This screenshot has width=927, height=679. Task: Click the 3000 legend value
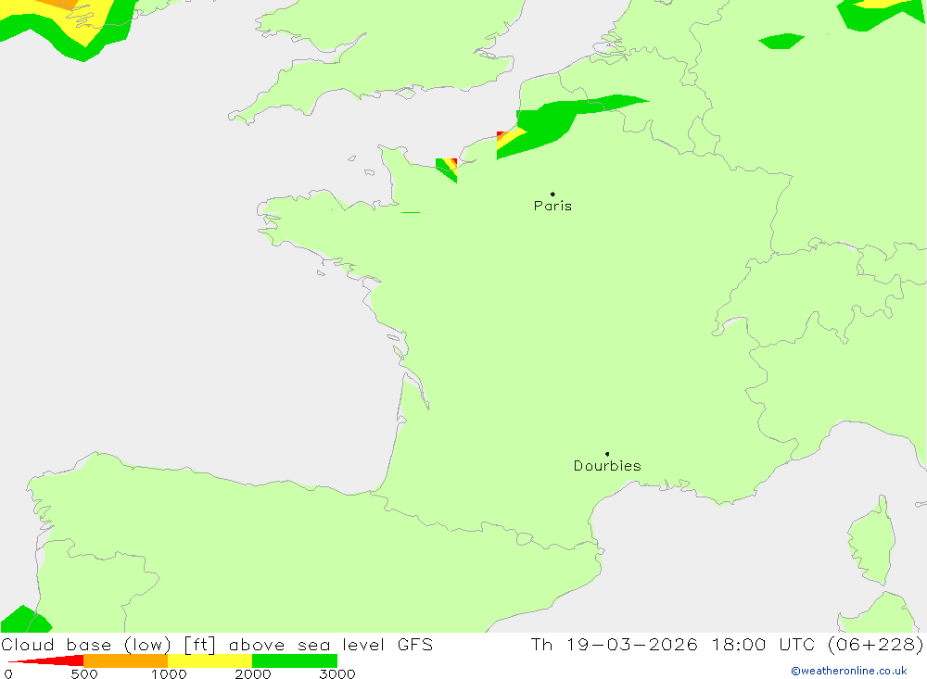[x=337, y=673]
